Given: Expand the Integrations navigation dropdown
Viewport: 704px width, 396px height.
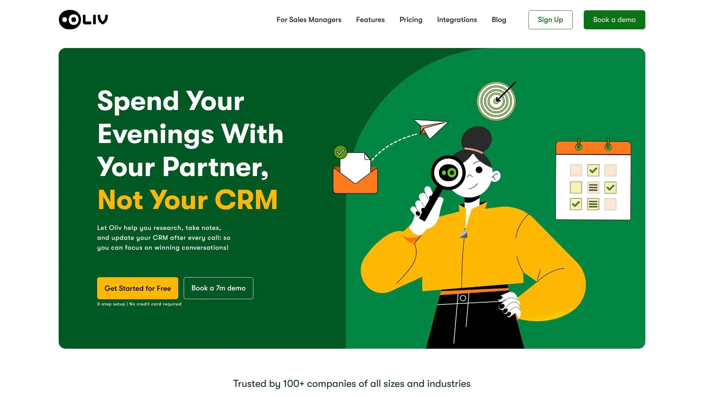Looking at the screenshot, I should 457,19.
